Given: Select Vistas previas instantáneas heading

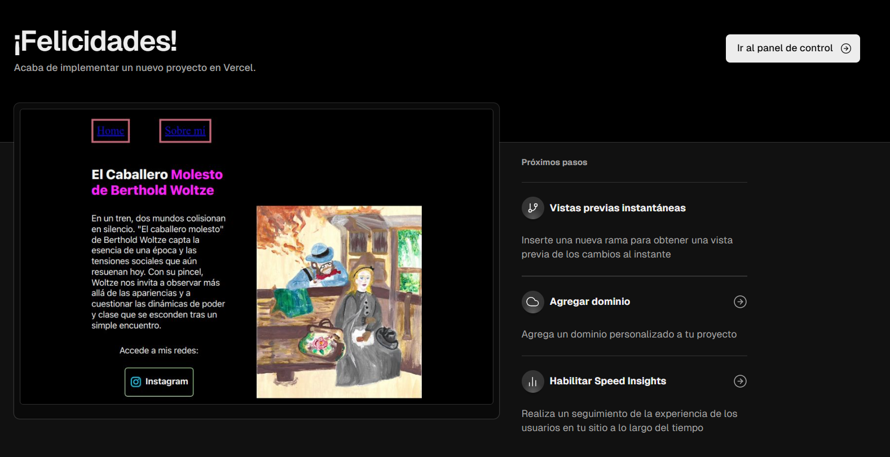Looking at the screenshot, I should (618, 208).
